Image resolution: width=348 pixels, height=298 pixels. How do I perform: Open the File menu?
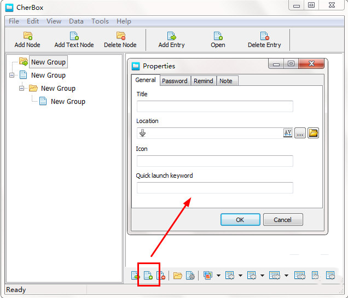[x=14, y=21]
